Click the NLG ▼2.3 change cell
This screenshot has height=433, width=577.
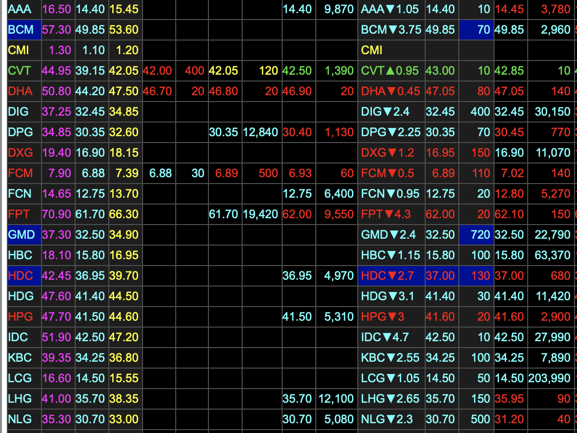coord(391,419)
